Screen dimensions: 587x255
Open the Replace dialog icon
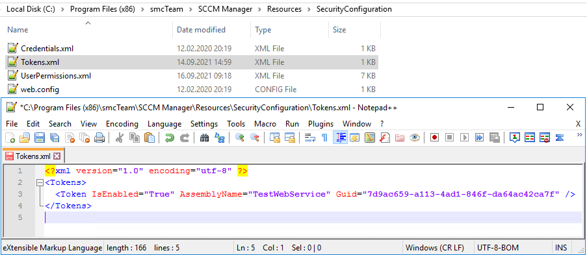pyautogui.click(x=219, y=138)
